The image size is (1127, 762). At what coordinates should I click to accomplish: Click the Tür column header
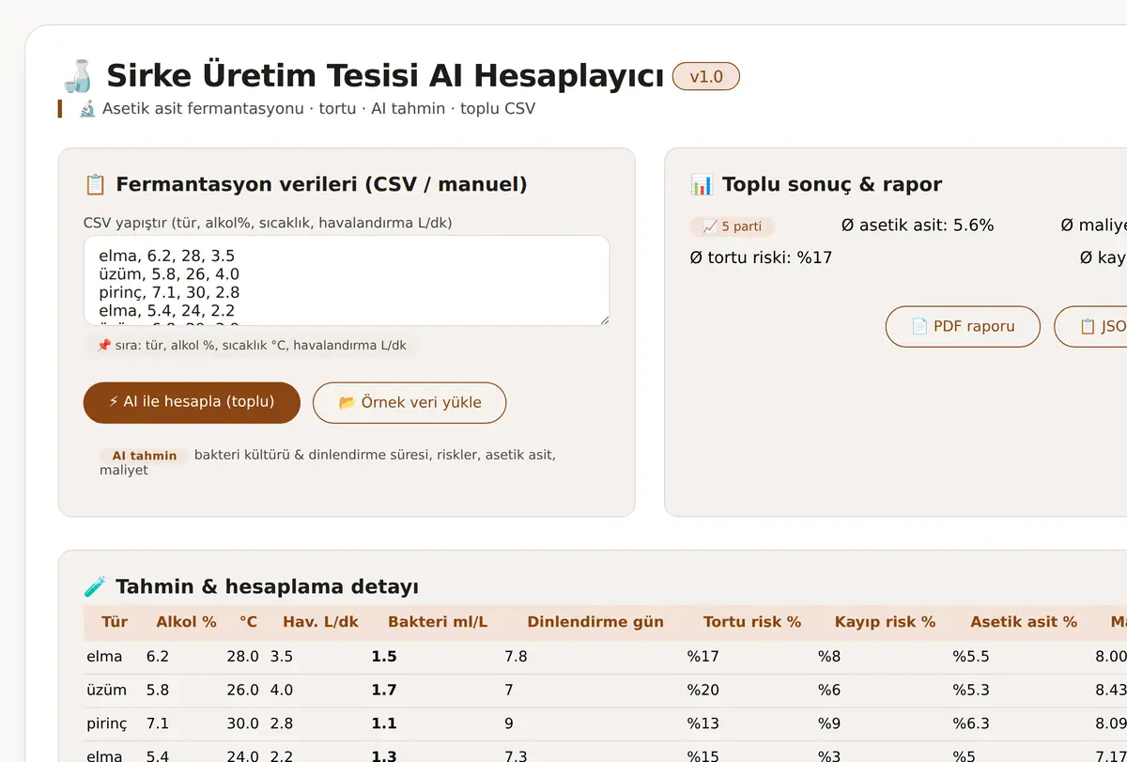[x=115, y=622]
